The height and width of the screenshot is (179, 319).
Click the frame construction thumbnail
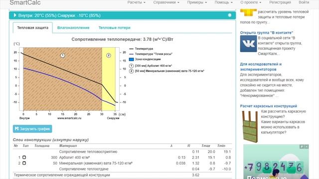click(249, 126)
